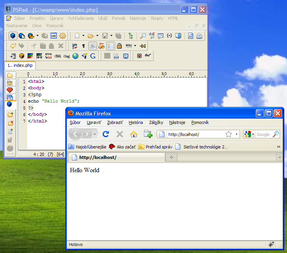Add a new tab with the plus button
This screenshot has width=287, height=253.
(x=171, y=157)
